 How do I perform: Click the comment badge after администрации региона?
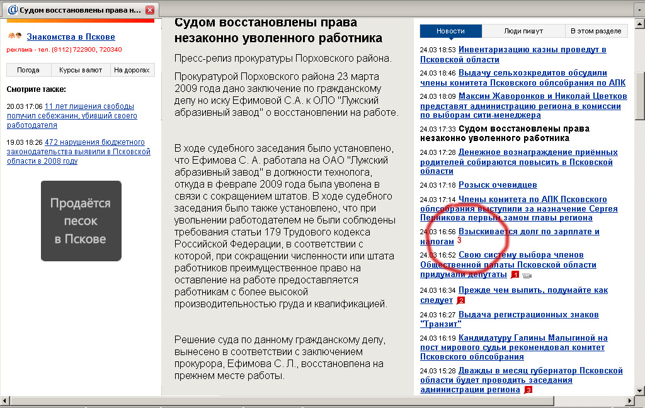(528, 390)
